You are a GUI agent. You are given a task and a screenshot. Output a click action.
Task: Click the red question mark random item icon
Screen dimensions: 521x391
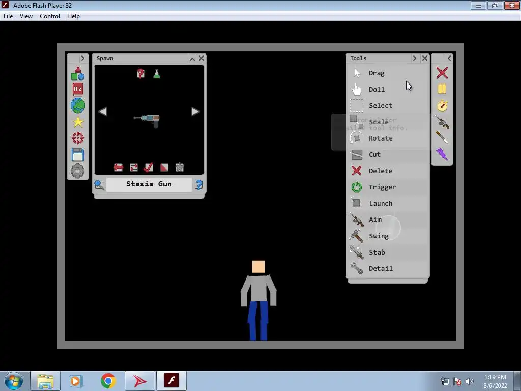(141, 73)
